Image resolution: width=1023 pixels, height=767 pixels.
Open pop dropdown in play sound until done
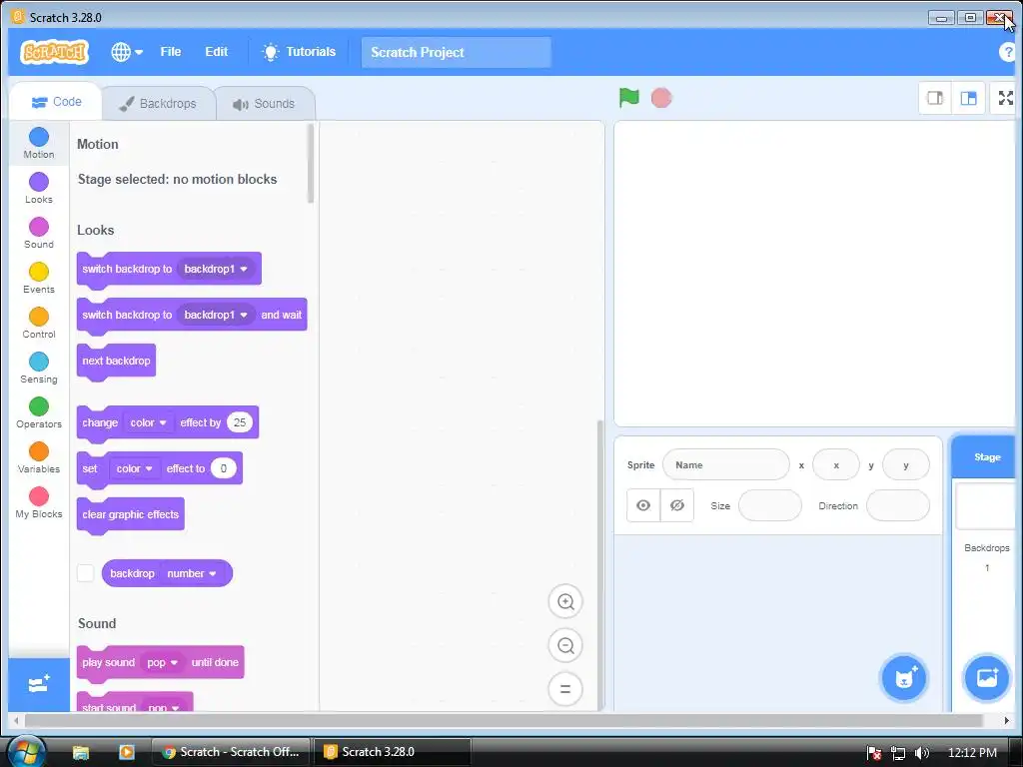(162, 662)
